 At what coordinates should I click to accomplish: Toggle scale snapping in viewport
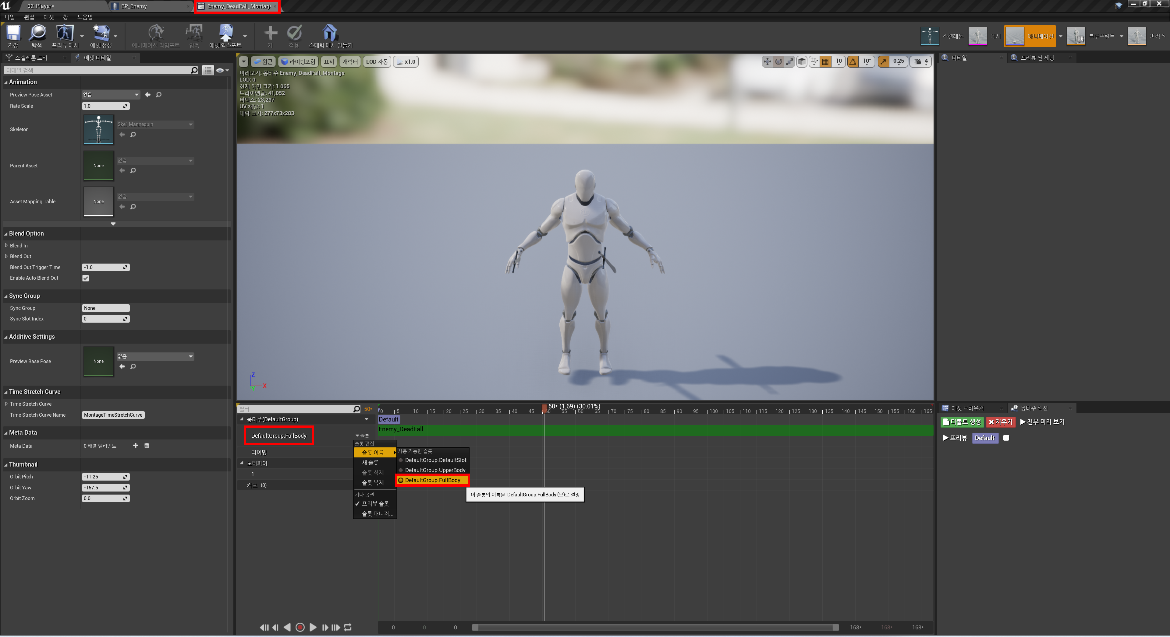(x=883, y=62)
